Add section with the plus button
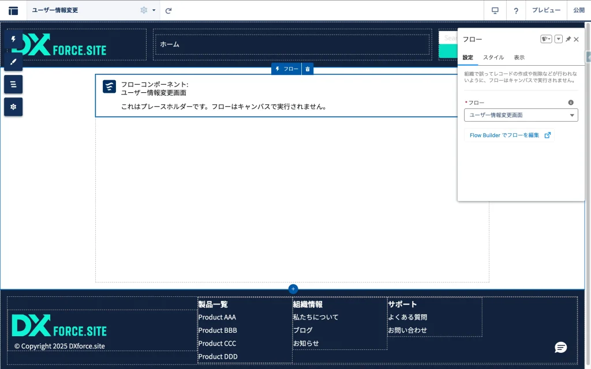Image resolution: width=591 pixels, height=369 pixels. [293, 289]
